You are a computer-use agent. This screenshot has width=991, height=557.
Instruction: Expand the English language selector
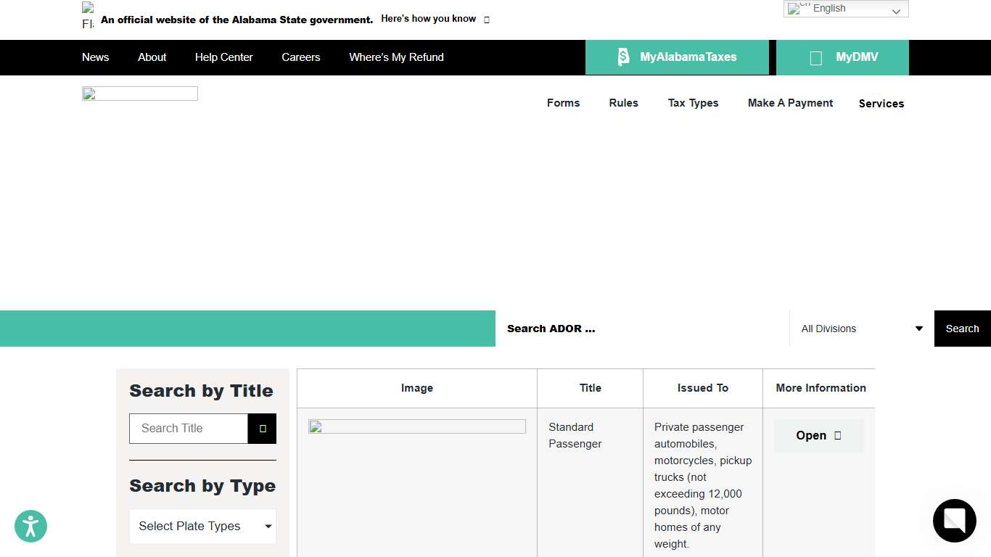845,9
